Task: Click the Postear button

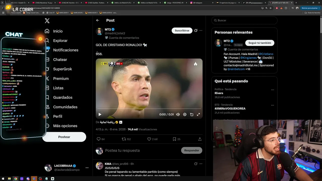Action: [64, 137]
